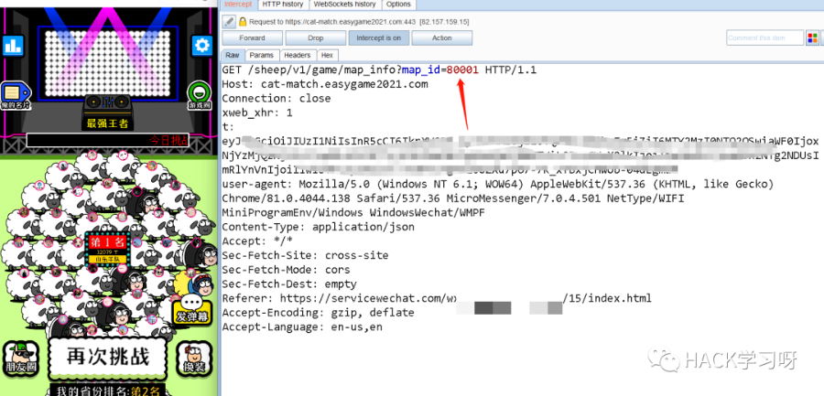
Task: Click the 再次挑战 button
Action: pos(108,358)
